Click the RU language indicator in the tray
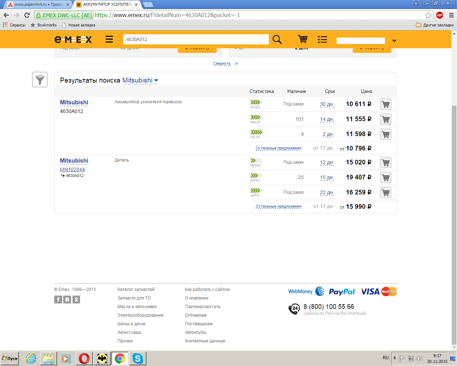The image size is (457, 366). tap(386, 358)
